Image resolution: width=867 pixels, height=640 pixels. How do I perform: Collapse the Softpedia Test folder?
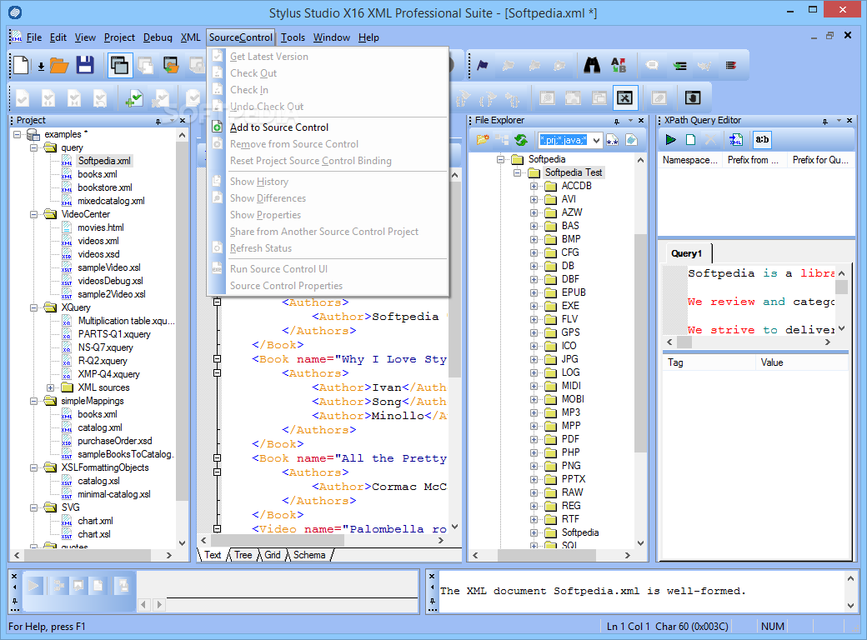517,172
